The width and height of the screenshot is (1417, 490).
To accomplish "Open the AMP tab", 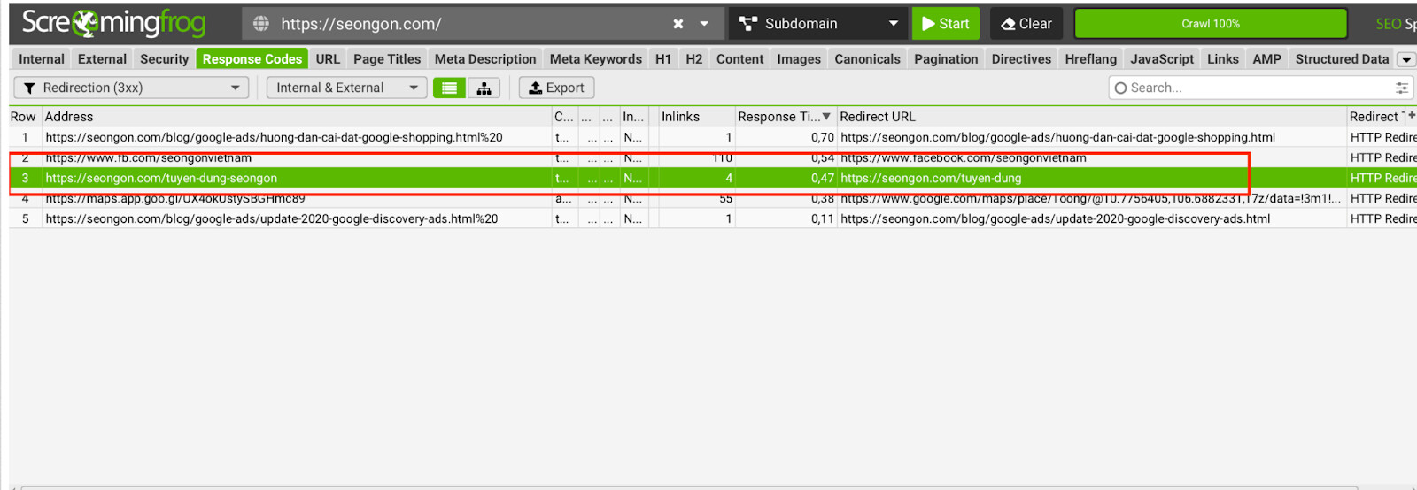I will click(1266, 59).
